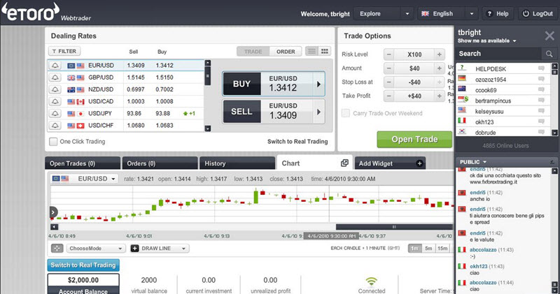Click the plus icon on Add Widget
This screenshot has height=294, width=560.
pyautogui.click(x=419, y=163)
